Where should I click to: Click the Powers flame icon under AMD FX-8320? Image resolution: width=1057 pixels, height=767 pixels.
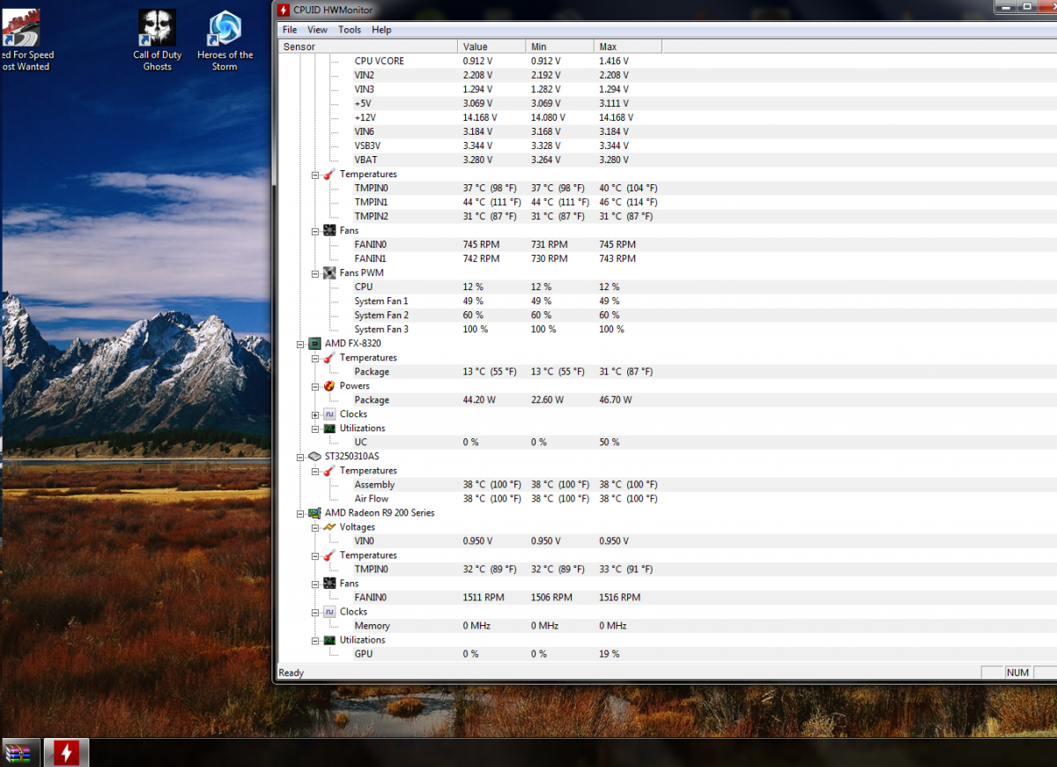coord(329,385)
